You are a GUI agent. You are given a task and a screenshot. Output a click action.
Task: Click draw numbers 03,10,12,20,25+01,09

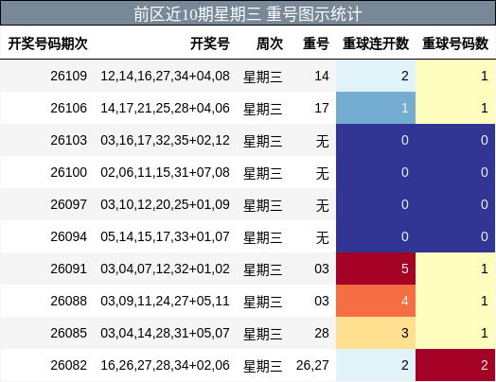165,204
